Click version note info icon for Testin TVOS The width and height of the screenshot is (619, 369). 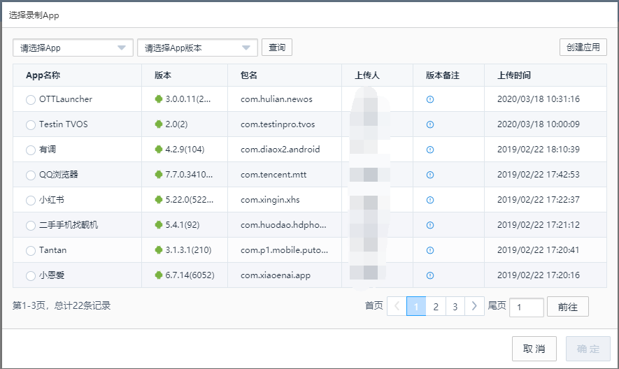[x=430, y=124]
